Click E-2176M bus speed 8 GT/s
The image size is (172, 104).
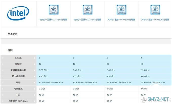[42, 89]
